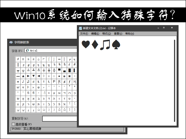Open the 格式(O) menu in Notepad
The width and height of the screenshot is (186, 139).
pyautogui.click(x=107, y=34)
